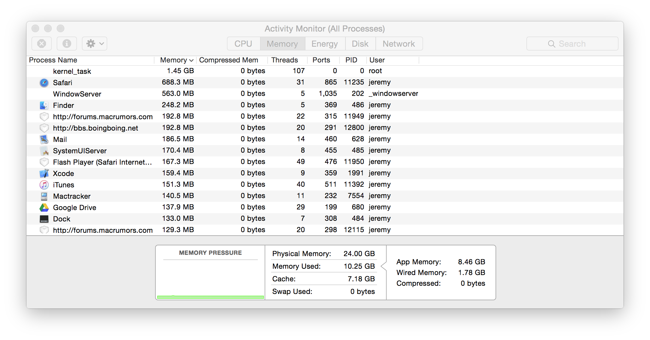This screenshot has height=340, width=650.
Task: Click Finder ports value 369
Action: click(x=331, y=105)
